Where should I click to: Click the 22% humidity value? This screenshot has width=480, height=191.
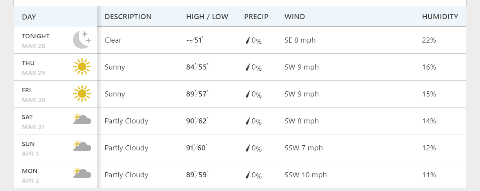(x=429, y=40)
